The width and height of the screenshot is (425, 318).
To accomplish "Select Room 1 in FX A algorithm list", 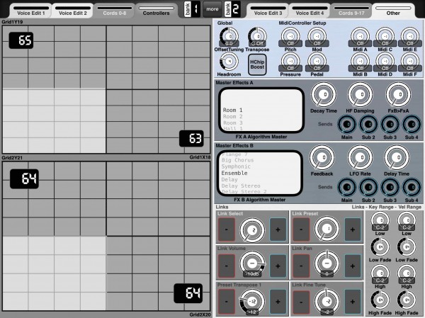I will 232,110.
